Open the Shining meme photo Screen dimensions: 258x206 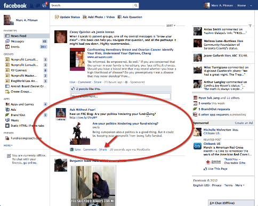coord(93,186)
